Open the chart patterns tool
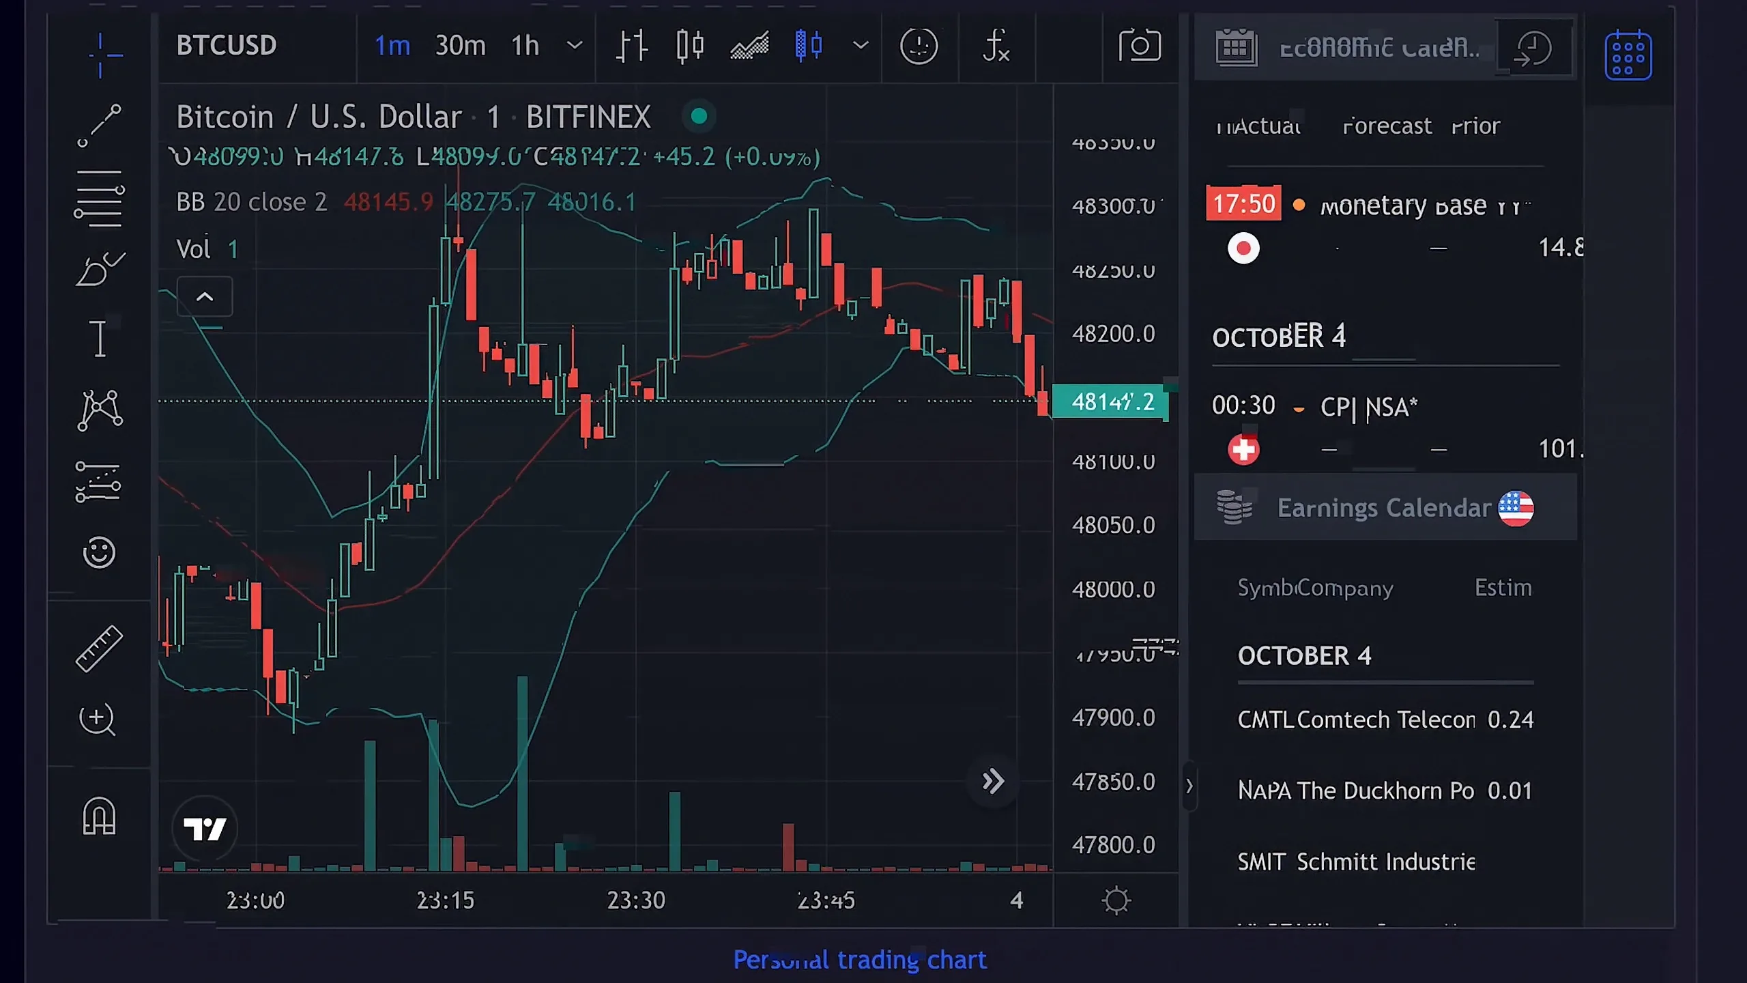The width and height of the screenshot is (1747, 983). pyautogui.click(x=100, y=410)
